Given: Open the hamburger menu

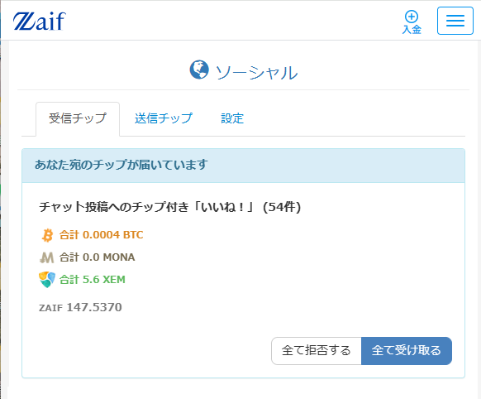Looking at the screenshot, I should pyautogui.click(x=455, y=21).
